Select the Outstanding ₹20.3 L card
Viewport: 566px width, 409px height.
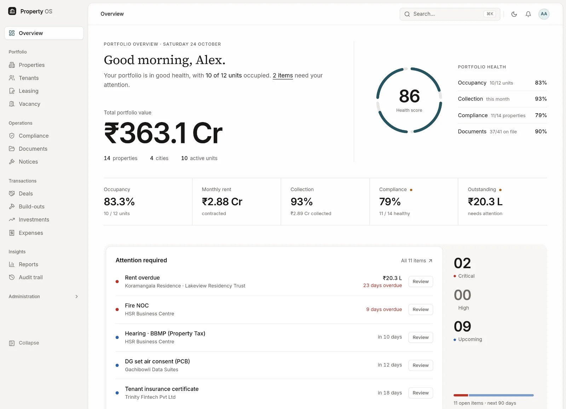click(503, 202)
